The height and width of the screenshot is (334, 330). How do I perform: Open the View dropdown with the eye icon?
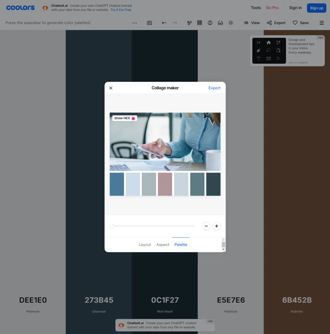tap(252, 23)
